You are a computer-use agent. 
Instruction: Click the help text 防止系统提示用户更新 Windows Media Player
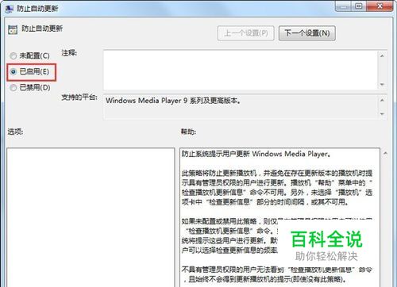click(256, 154)
